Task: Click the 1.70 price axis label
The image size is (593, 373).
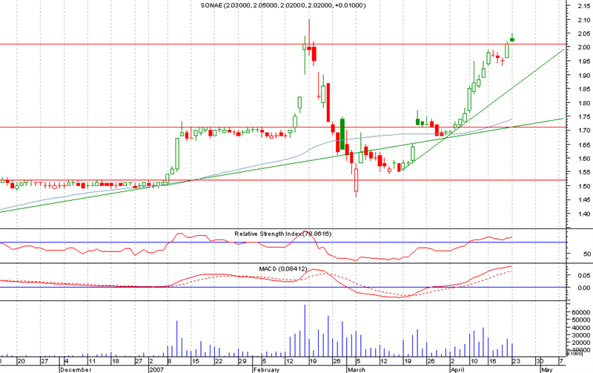Action: tap(584, 131)
